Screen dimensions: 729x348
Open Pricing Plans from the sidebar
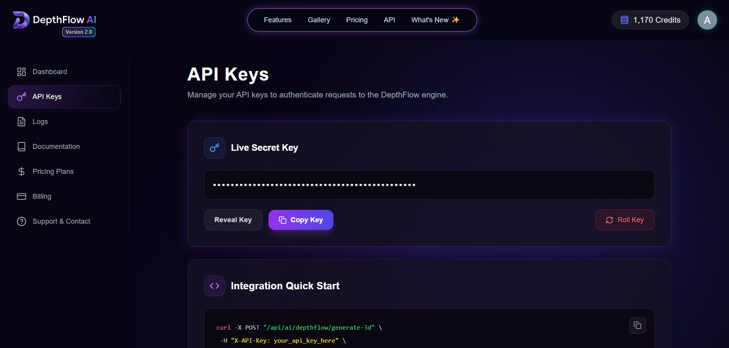click(x=64, y=172)
